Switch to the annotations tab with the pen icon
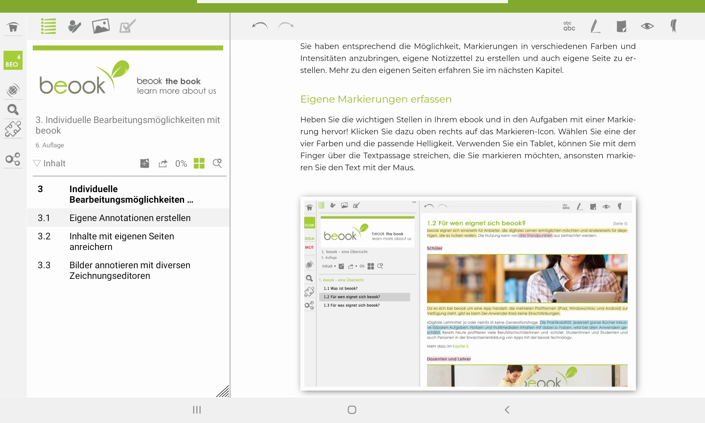705x423 pixels. (x=74, y=26)
